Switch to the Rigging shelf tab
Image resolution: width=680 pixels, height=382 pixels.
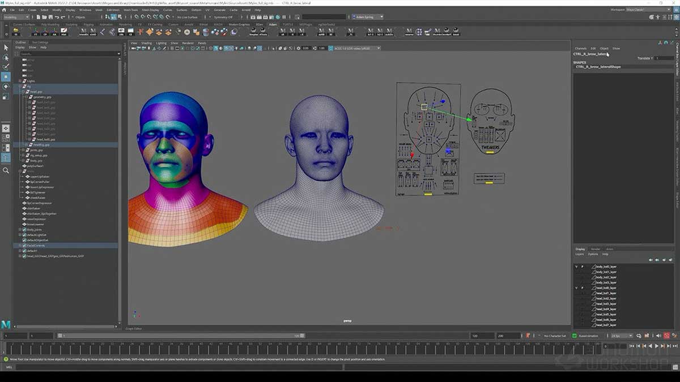88,24
